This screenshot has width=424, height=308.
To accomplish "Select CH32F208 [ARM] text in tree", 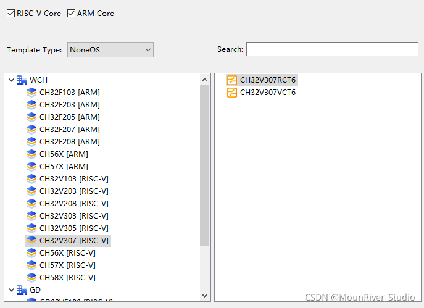I will coord(70,142).
